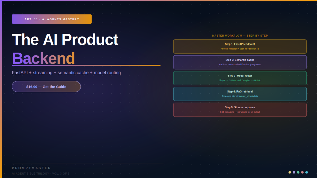Image resolution: width=317 pixels, height=178 pixels.
Task: Click subtitle 'FastAPI + streaming + semantic cache + model routing'
Action: click(66, 73)
